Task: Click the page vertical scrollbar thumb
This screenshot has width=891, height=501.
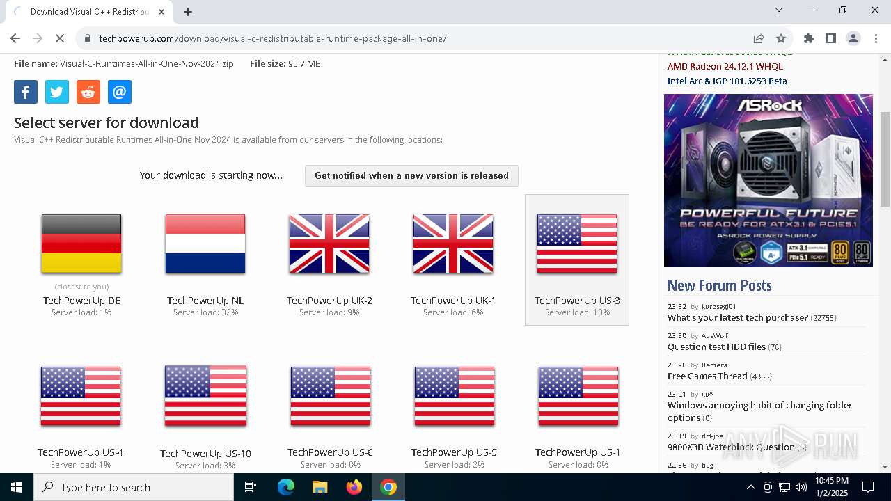Action: coord(885,159)
